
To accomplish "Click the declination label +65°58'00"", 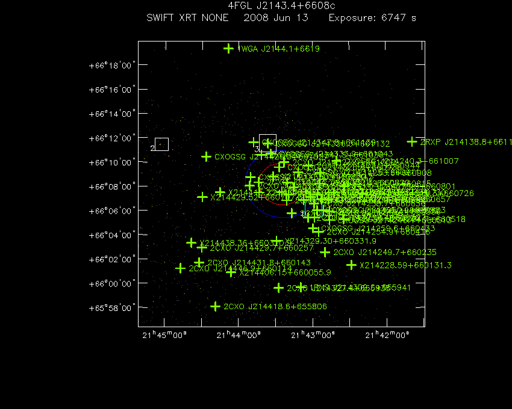I will (112, 308).
